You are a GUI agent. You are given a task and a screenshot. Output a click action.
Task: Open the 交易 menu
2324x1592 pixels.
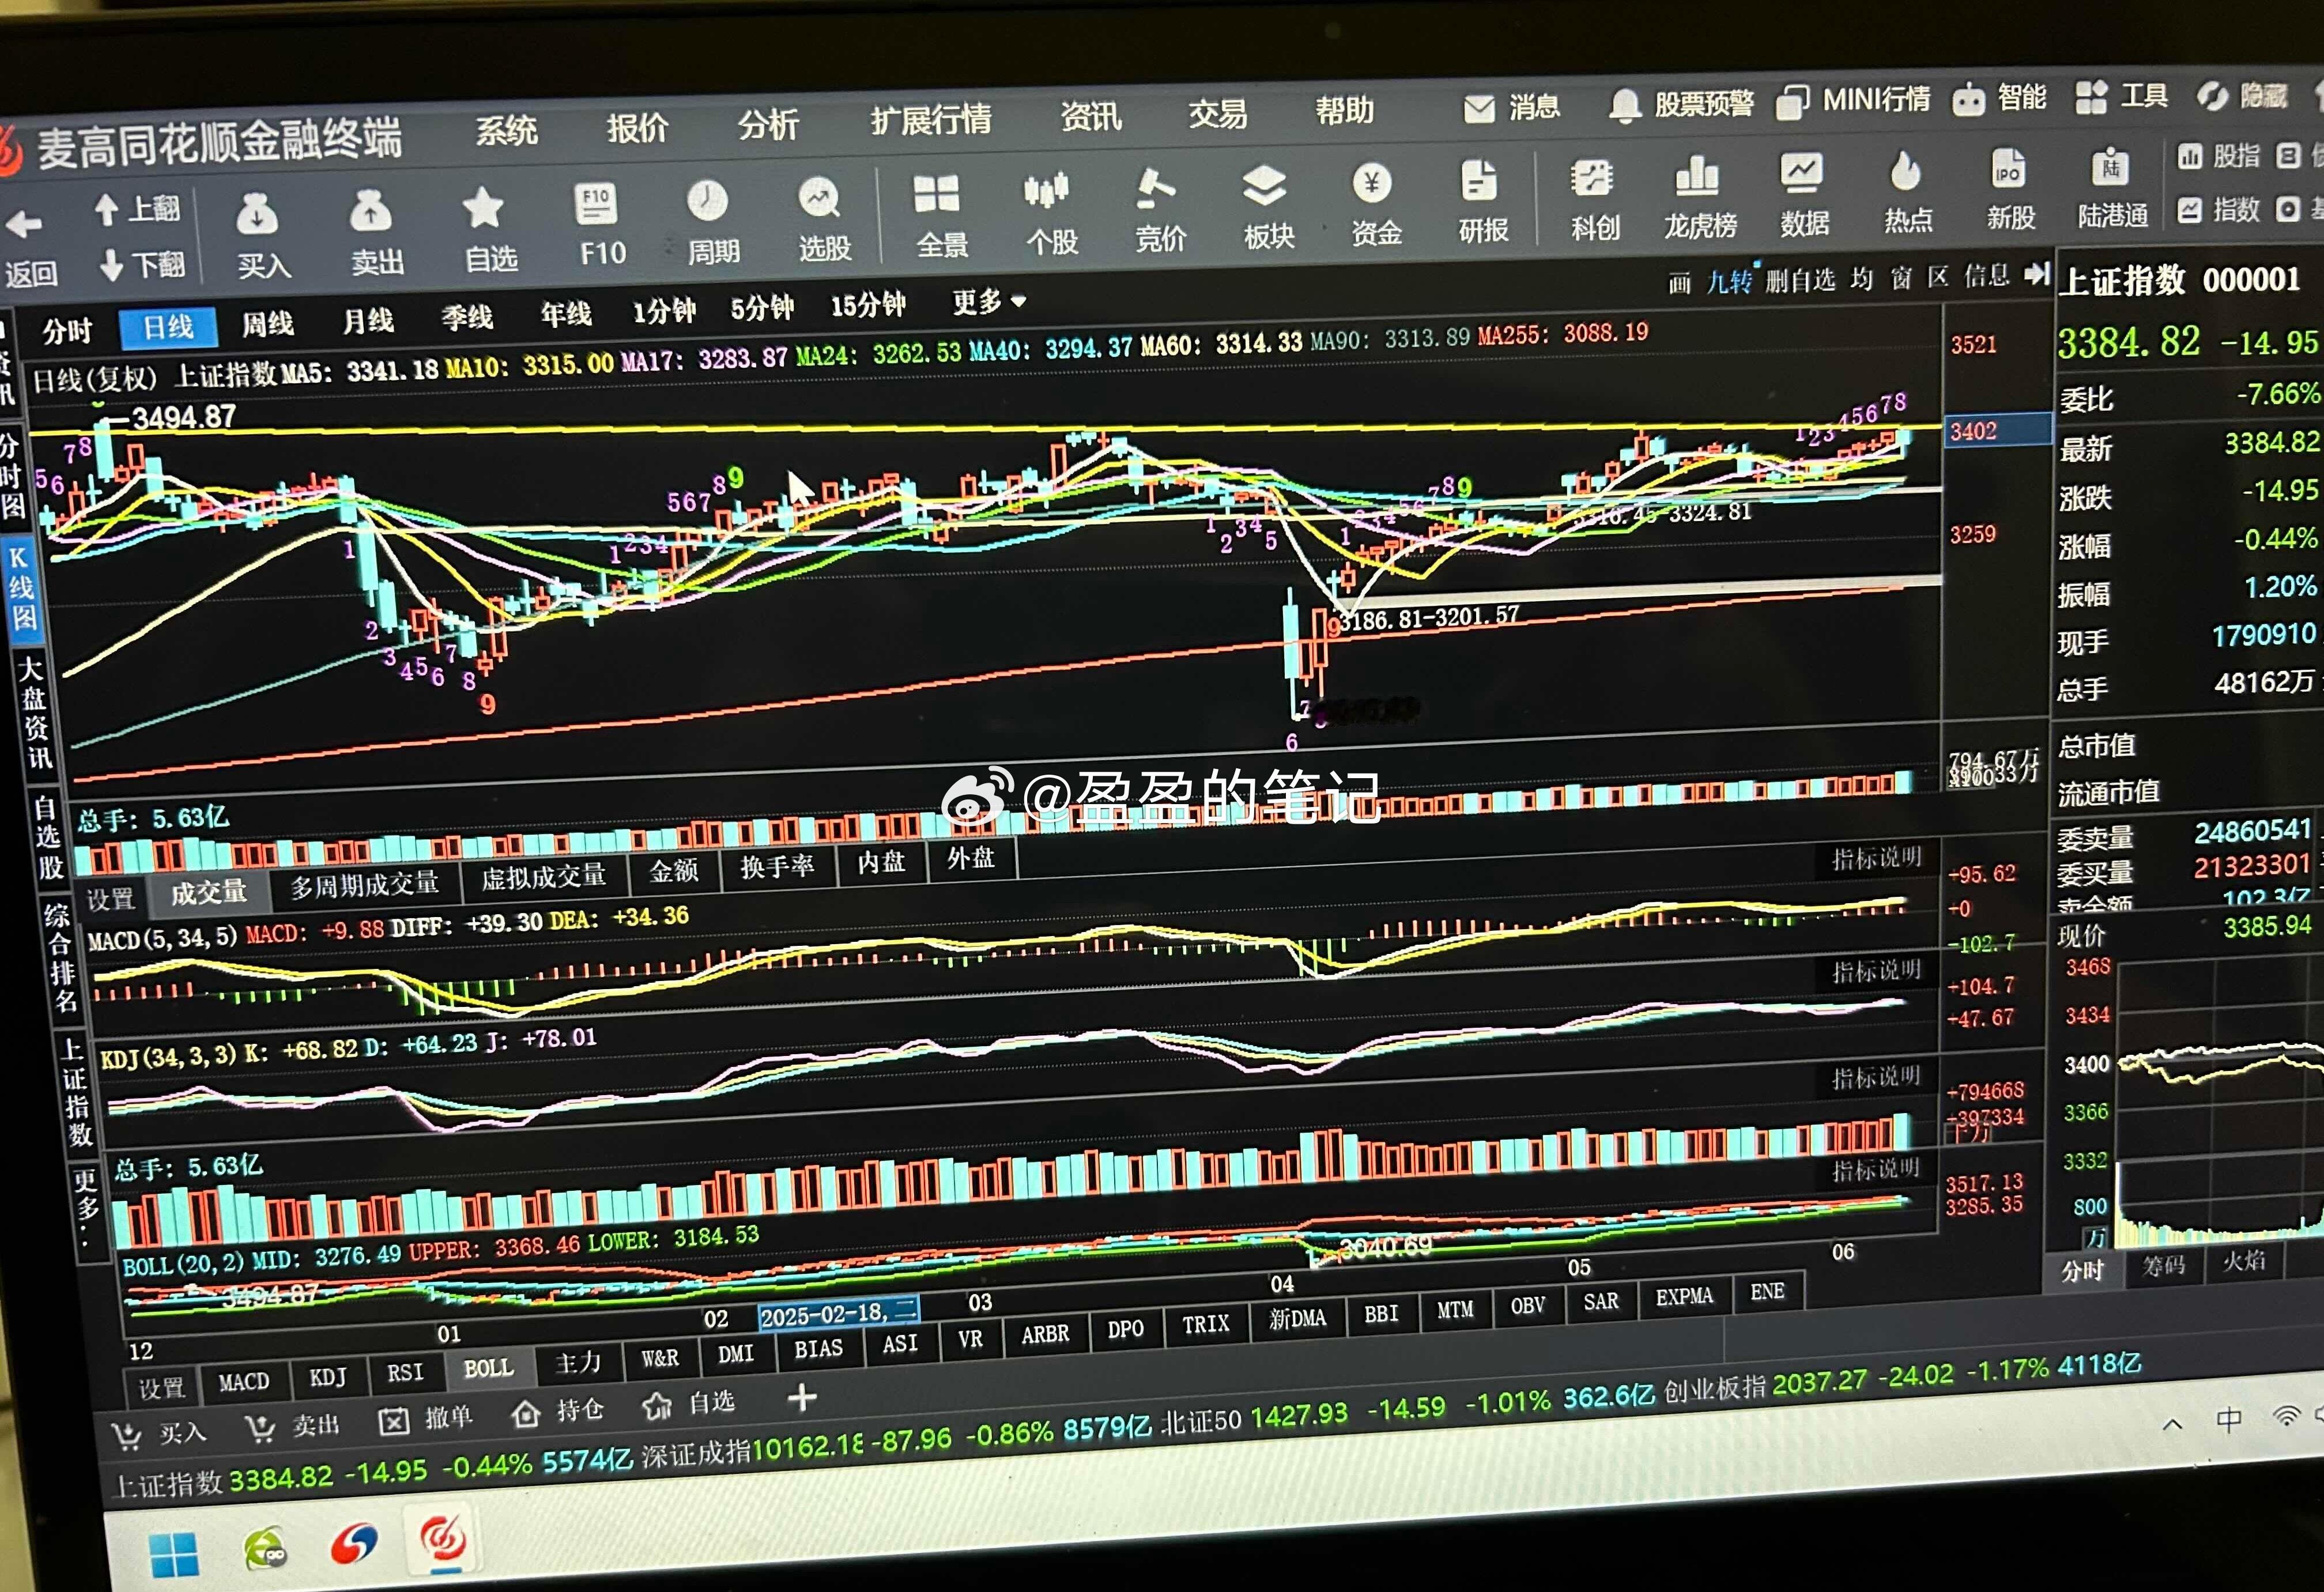point(1218,113)
